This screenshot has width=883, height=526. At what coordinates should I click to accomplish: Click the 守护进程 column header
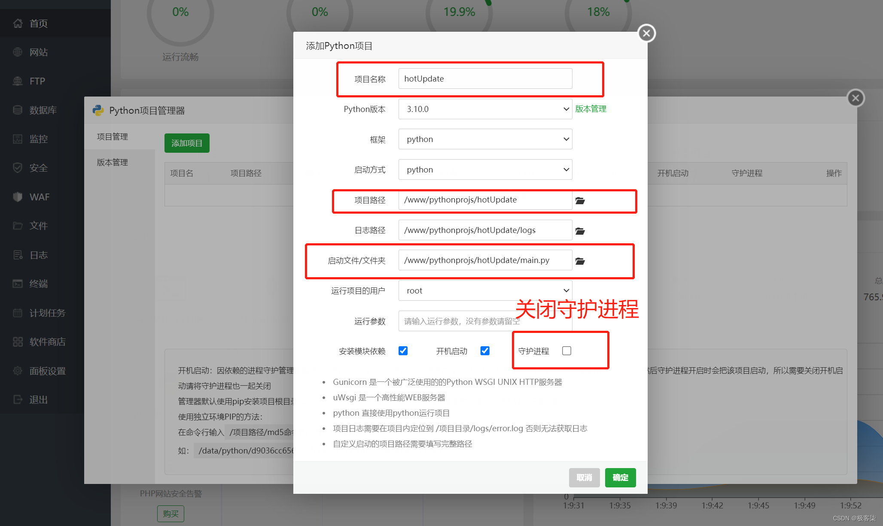tap(747, 173)
